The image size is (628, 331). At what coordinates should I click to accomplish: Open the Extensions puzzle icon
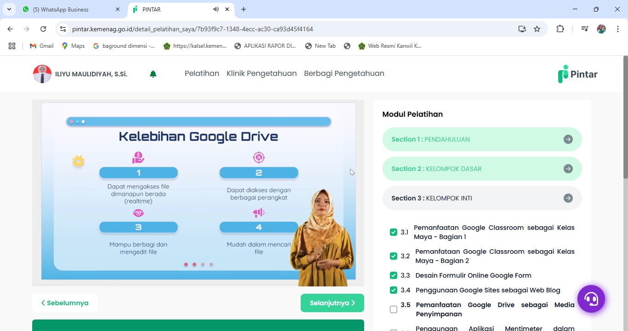click(x=560, y=29)
